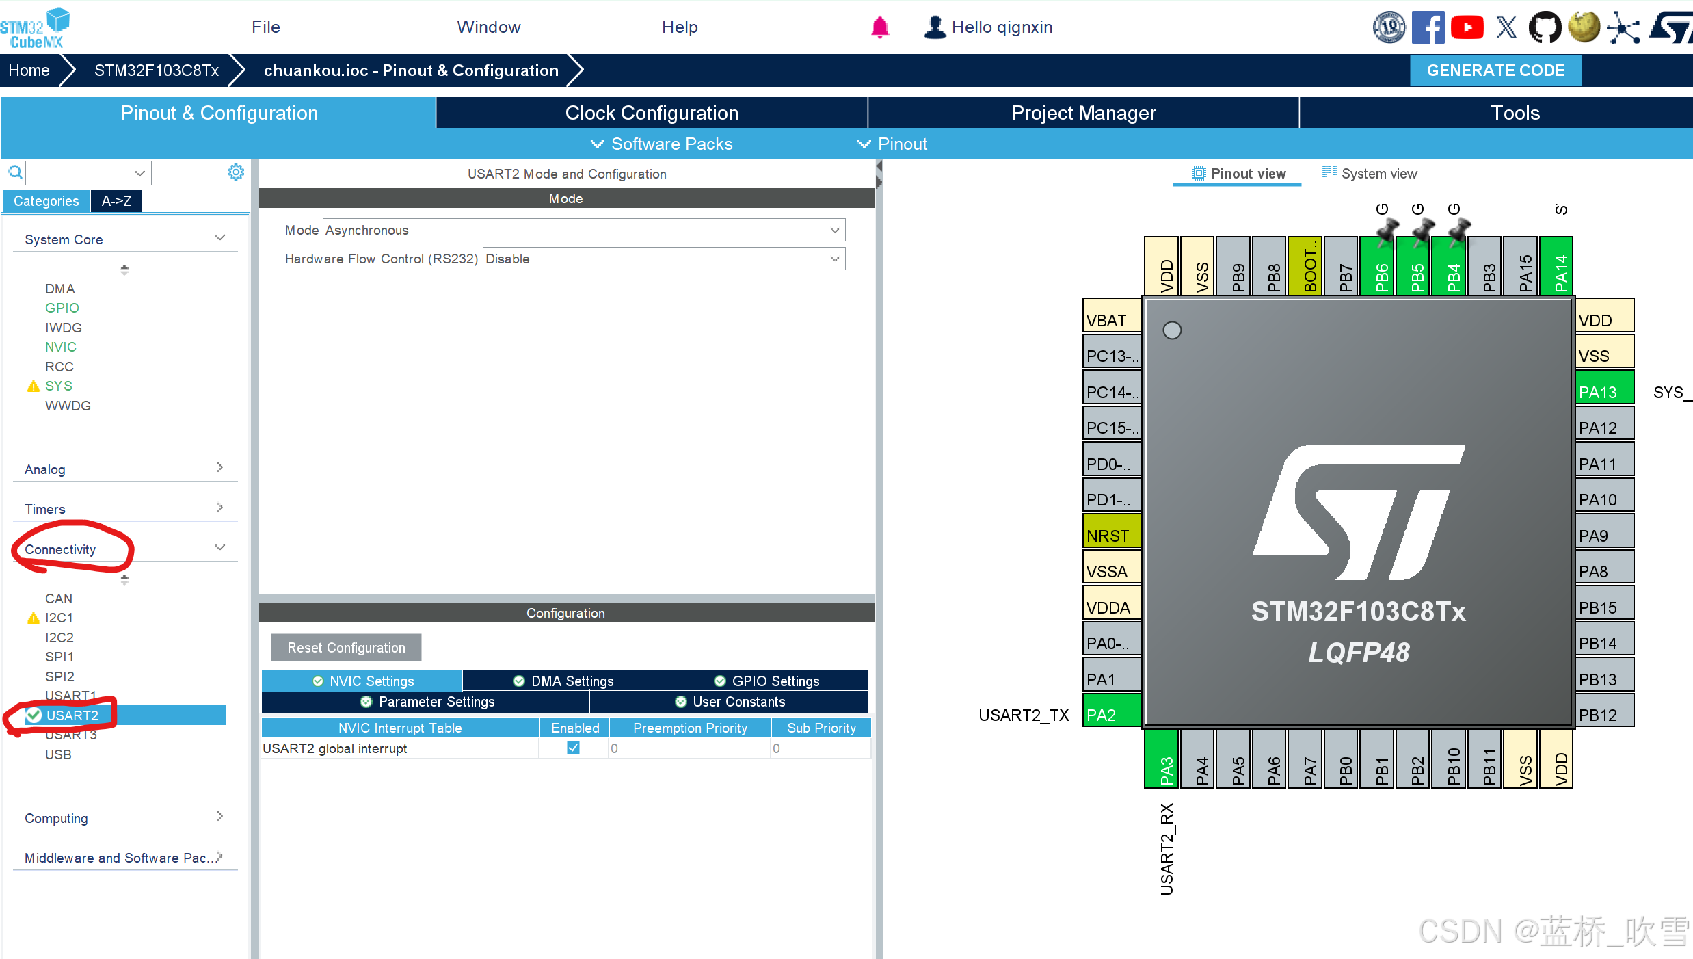Open the Facebook icon link
Image resolution: width=1693 pixels, height=959 pixels.
pos(1428,27)
